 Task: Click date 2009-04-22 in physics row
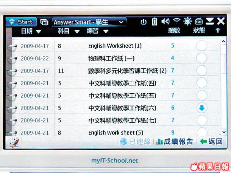(35, 59)
